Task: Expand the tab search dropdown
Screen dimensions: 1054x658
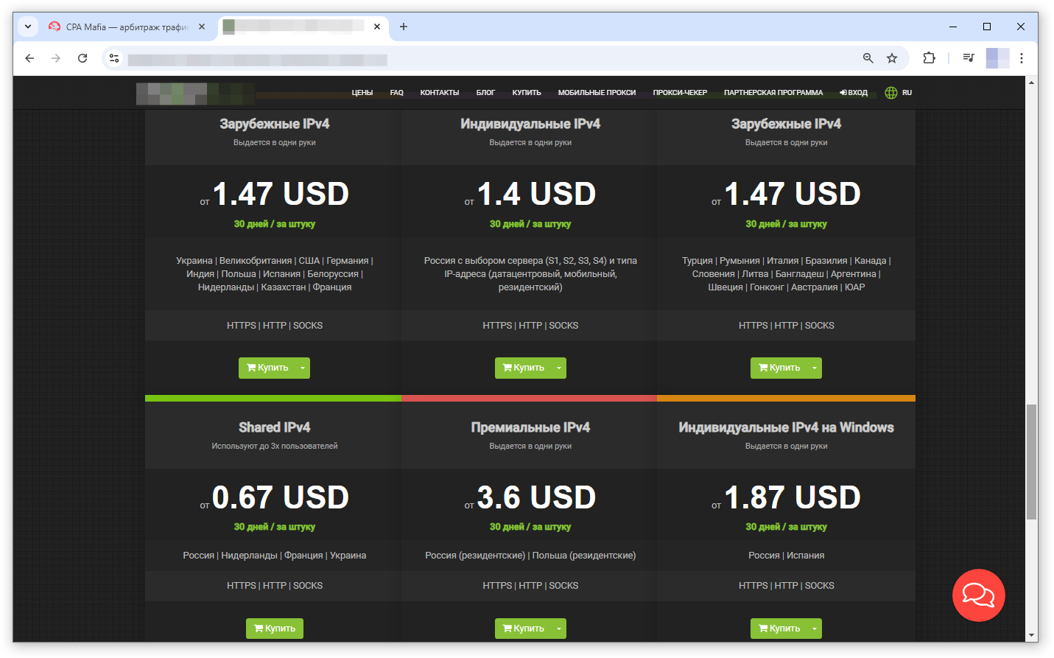Action: pyautogui.click(x=28, y=27)
